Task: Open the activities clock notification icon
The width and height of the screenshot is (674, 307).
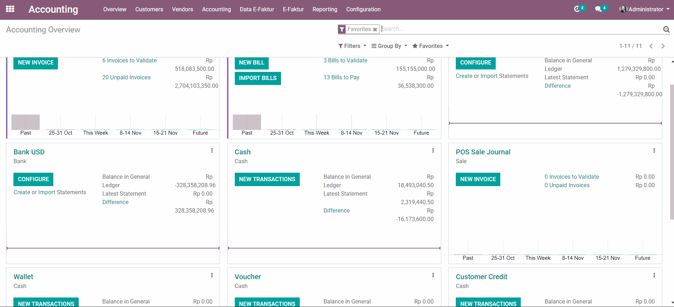Action: (577, 9)
